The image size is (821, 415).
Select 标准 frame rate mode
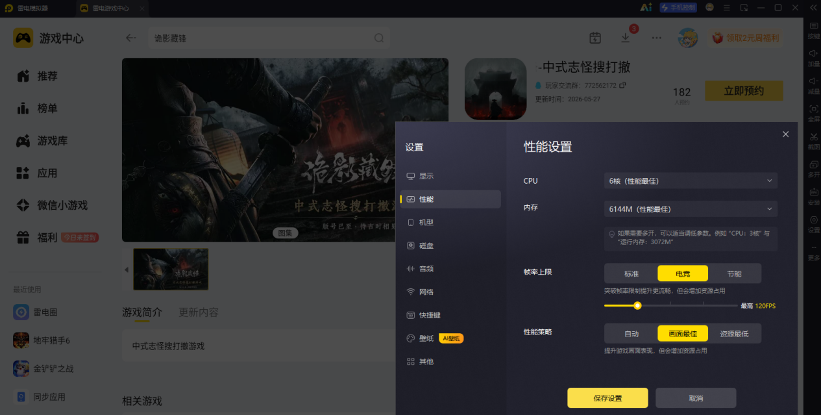point(631,273)
